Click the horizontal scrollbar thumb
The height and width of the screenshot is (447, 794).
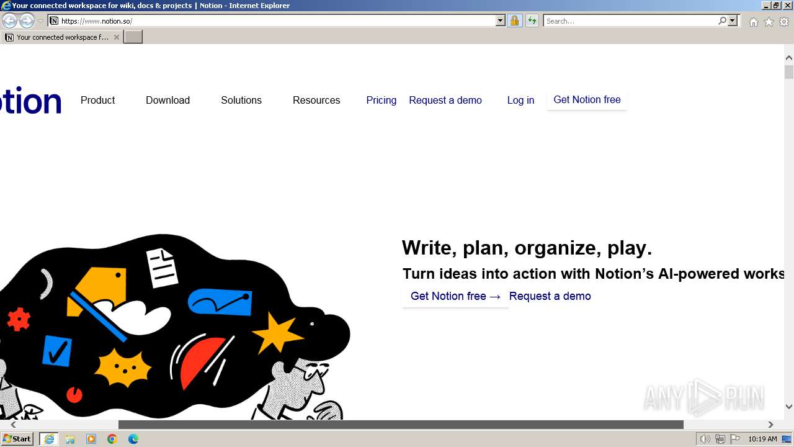[x=401, y=425]
